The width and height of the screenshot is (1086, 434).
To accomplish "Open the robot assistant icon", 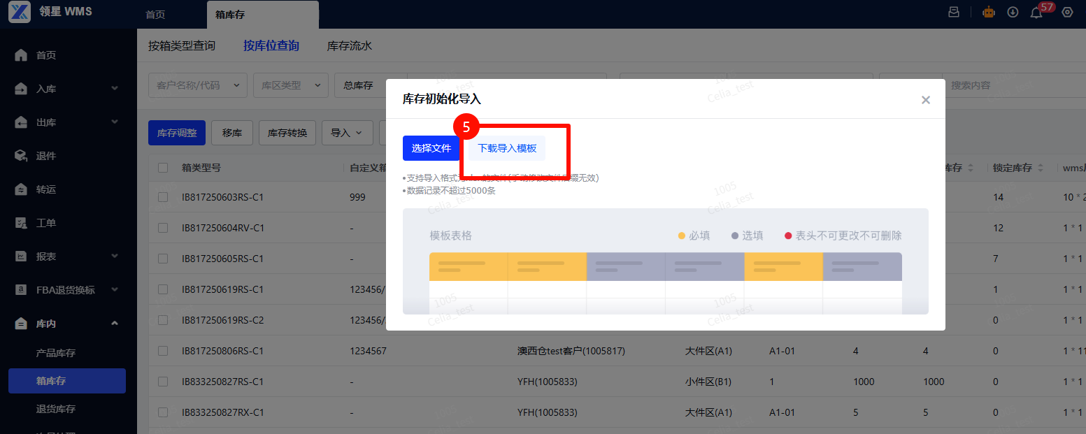I will (x=988, y=12).
